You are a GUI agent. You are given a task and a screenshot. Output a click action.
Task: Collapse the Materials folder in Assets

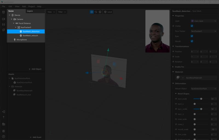[10, 87]
